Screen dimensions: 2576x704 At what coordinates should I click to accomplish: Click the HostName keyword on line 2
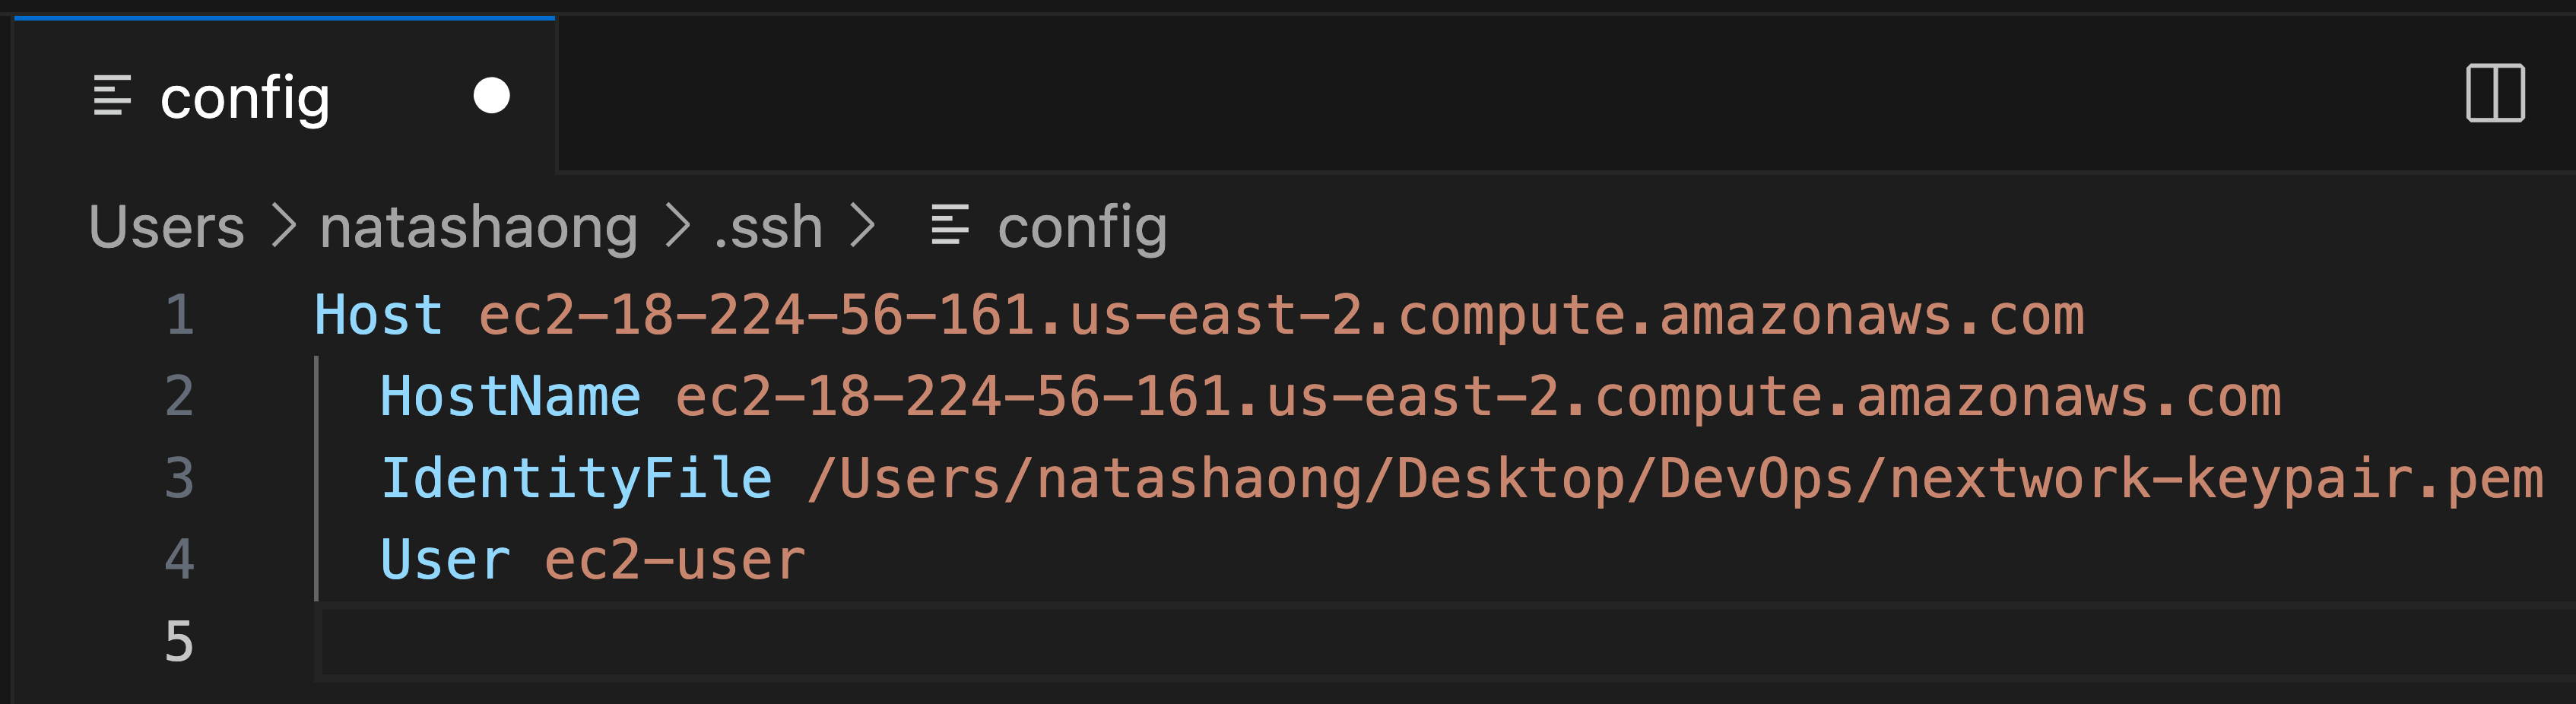pyautogui.click(x=510, y=397)
